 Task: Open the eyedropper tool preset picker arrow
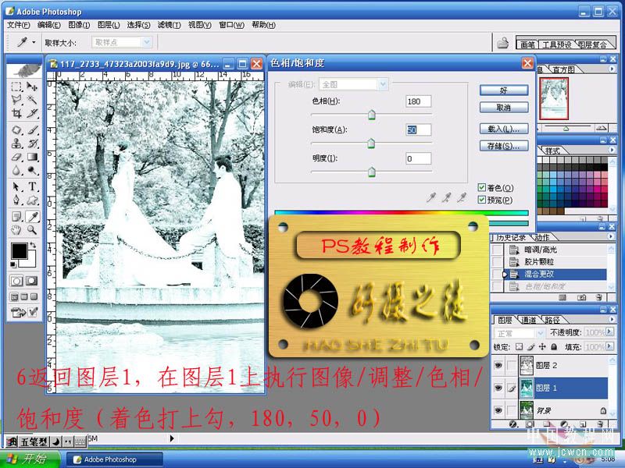coord(34,42)
